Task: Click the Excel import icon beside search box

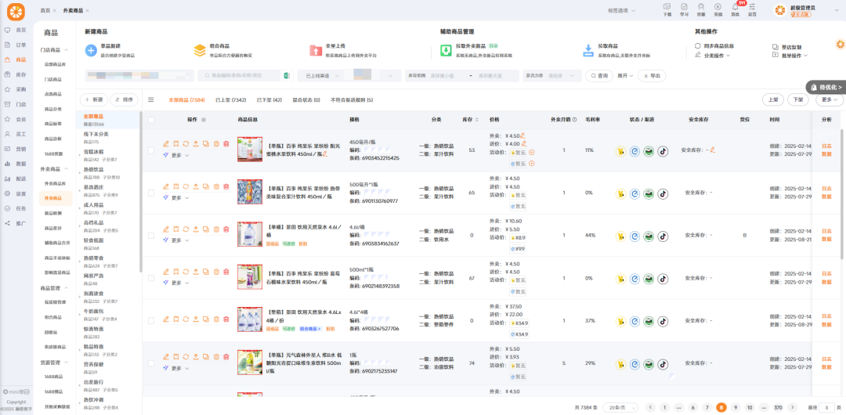Action: pos(287,76)
